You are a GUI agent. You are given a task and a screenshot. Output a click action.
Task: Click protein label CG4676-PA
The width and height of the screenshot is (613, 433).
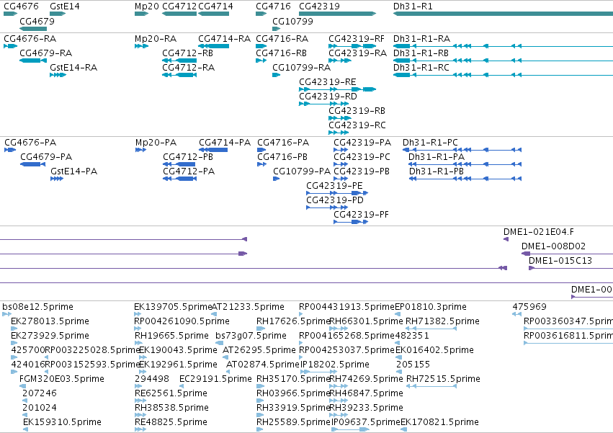(x=30, y=143)
